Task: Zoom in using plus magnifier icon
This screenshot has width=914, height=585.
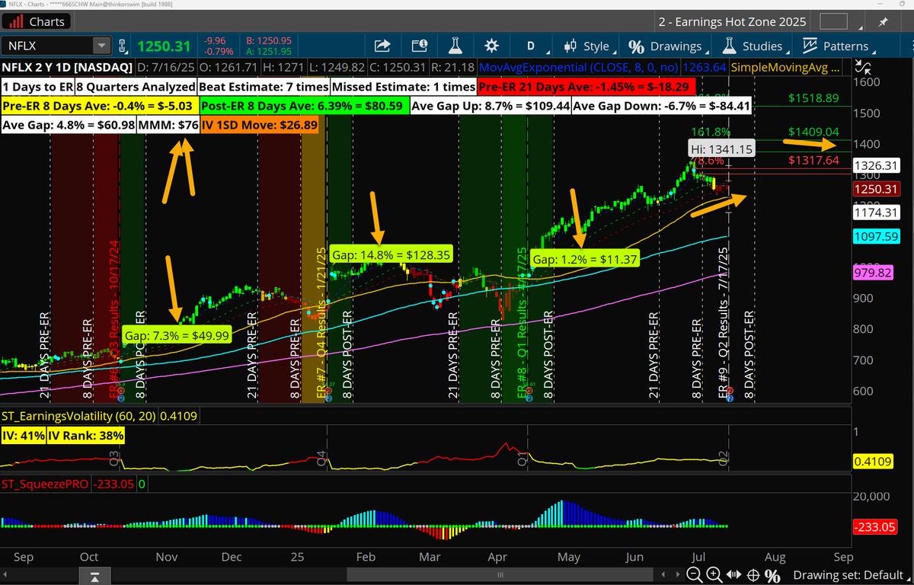Action: tap(714, 575)
